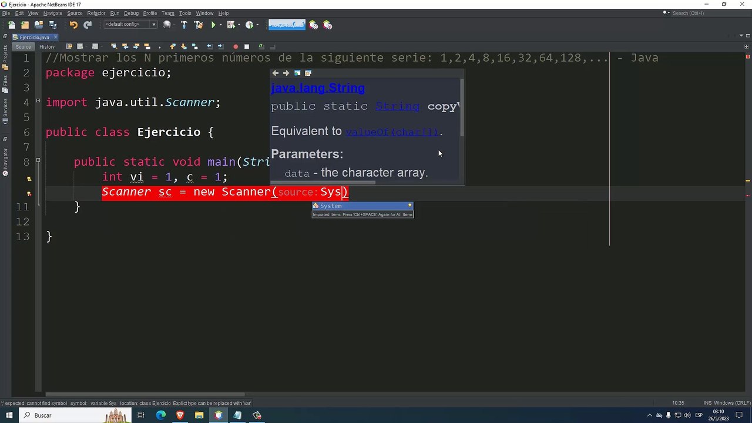Click the Save All icon
The height and width of the screenshot is (423, 752).
click(53, 25)
